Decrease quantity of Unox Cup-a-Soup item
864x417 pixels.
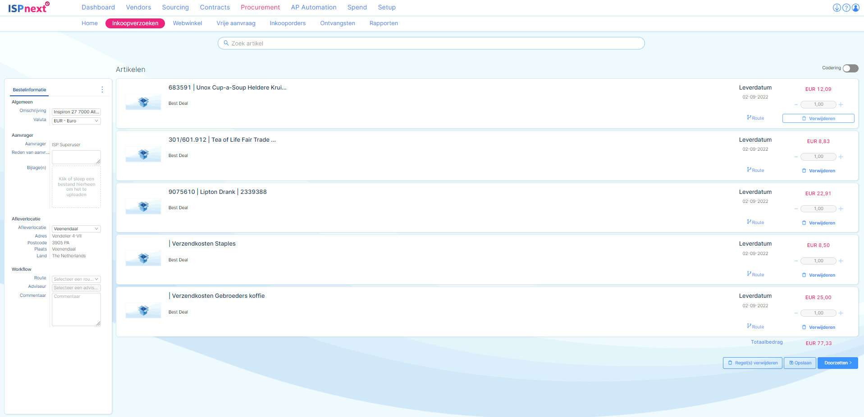(x=796, y=104)
